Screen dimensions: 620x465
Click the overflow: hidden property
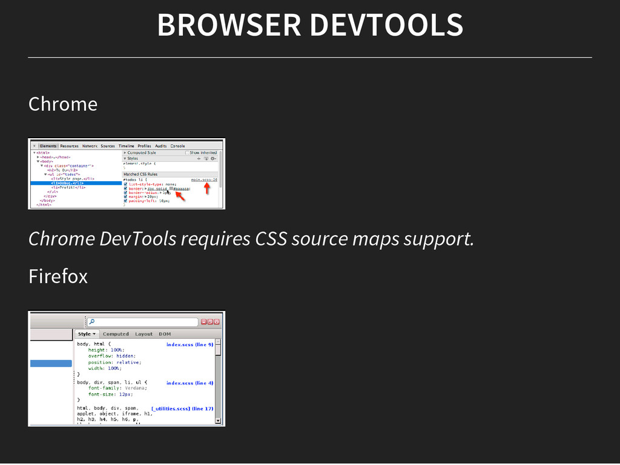pyautogui.click(x=112, y=356)
